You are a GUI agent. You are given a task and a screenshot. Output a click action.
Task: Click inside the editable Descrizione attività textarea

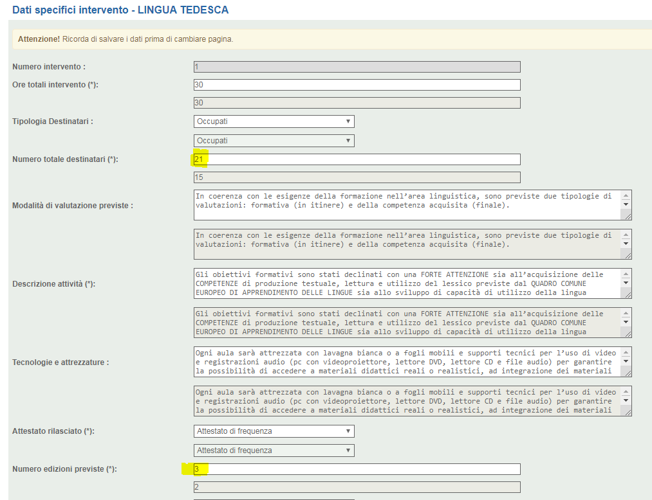click(405, 283)
